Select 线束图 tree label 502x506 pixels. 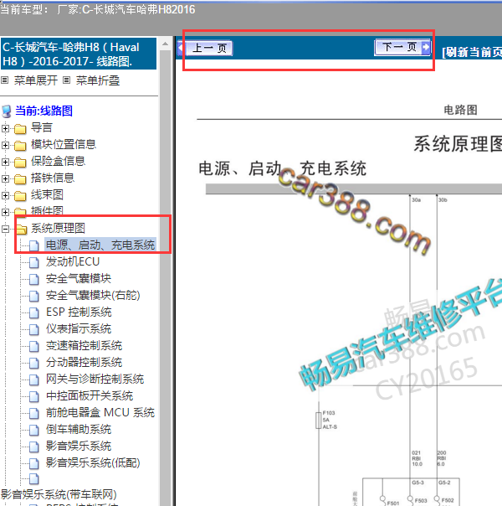pos(47,194)
